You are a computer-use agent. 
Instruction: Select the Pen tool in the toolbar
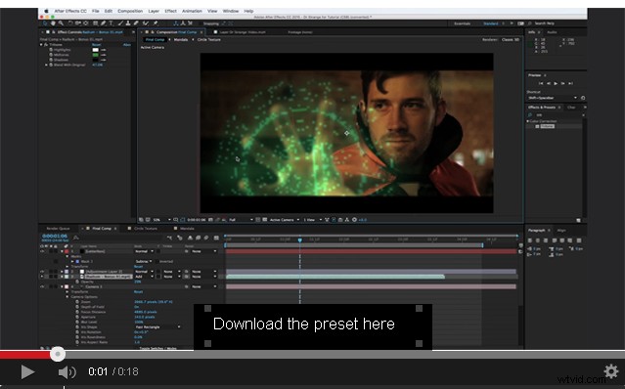pyautogui.click(x=104, y=23)
